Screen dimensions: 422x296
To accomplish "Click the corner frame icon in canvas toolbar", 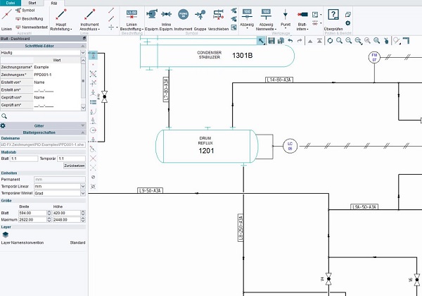I will pos(406,41).
